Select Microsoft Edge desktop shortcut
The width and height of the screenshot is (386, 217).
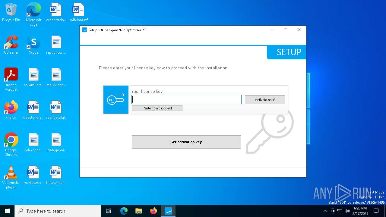click(33, 14)
